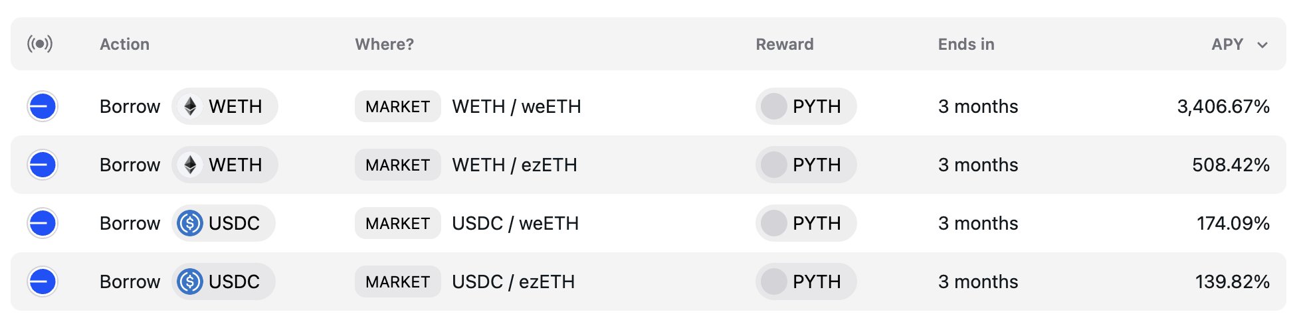Click PYTH token icon in the 3,406.67% row
The width and height of the screenshot is (1301, 320).
tap(773, 106)
